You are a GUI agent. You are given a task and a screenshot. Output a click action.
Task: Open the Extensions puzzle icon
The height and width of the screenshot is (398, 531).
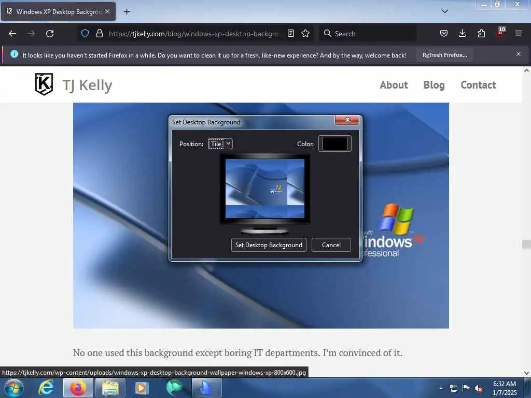(x=481, y=33)
